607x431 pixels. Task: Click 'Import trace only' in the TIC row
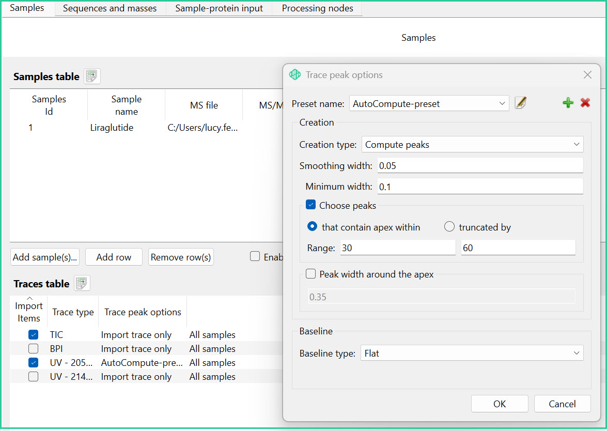(x=136, y=335)
